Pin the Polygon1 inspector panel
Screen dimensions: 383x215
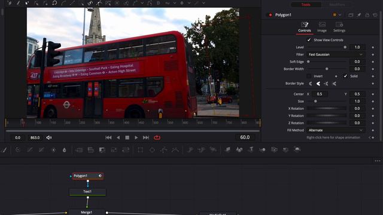(x=359, y=15)
